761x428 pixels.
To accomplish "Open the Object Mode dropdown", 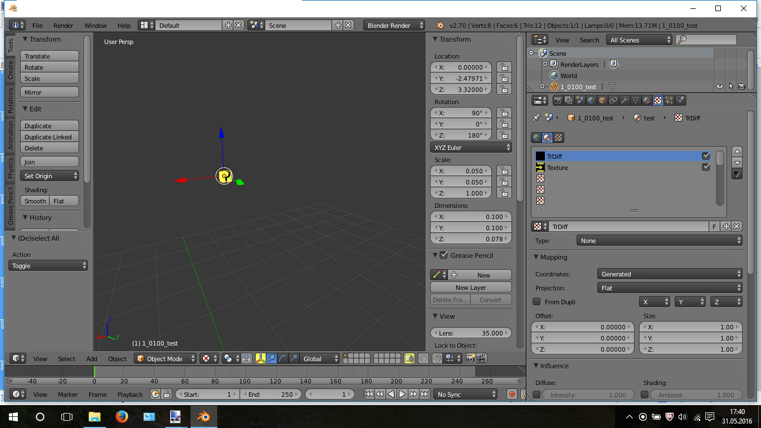I will point(165,359).
